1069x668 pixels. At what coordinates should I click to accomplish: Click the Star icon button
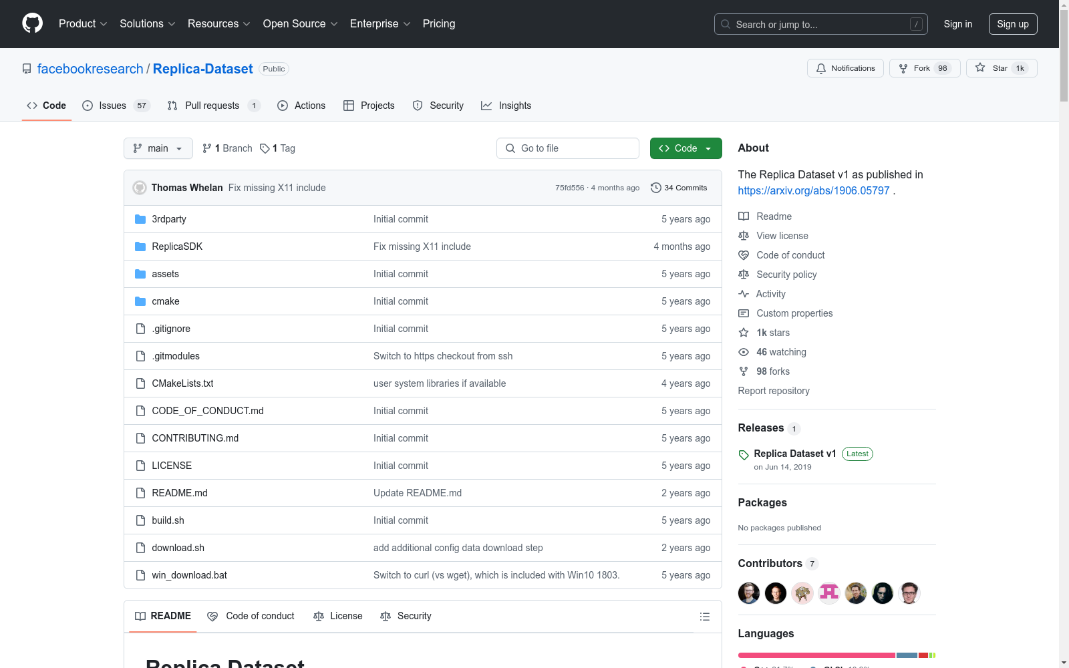pyautogui.click(x=980, y=67)
